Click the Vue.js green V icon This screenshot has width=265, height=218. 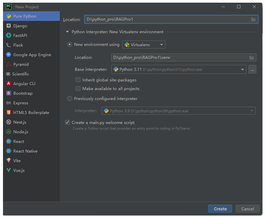click(9, 170)
